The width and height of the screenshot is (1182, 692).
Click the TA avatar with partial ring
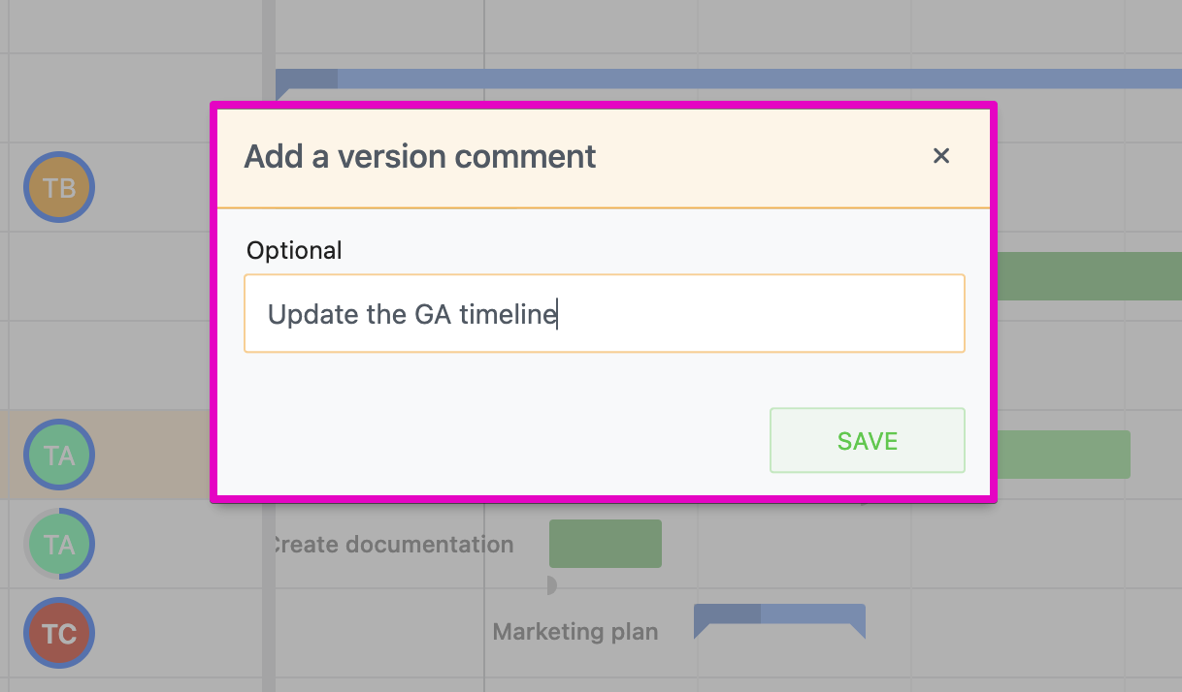(x=59, y=544)
